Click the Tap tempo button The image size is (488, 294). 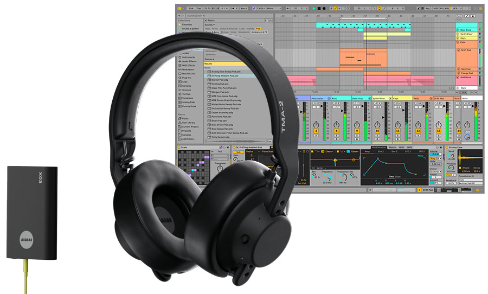[199, 9]
